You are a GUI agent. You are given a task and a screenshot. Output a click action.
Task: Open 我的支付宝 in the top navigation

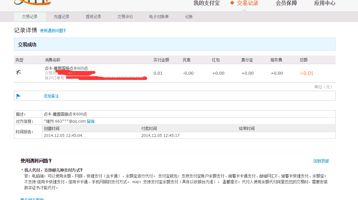point(206,3)
